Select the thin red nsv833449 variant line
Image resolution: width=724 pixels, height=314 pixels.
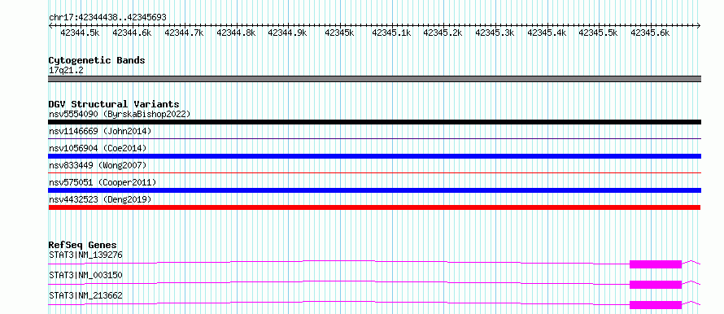[374, 172]
